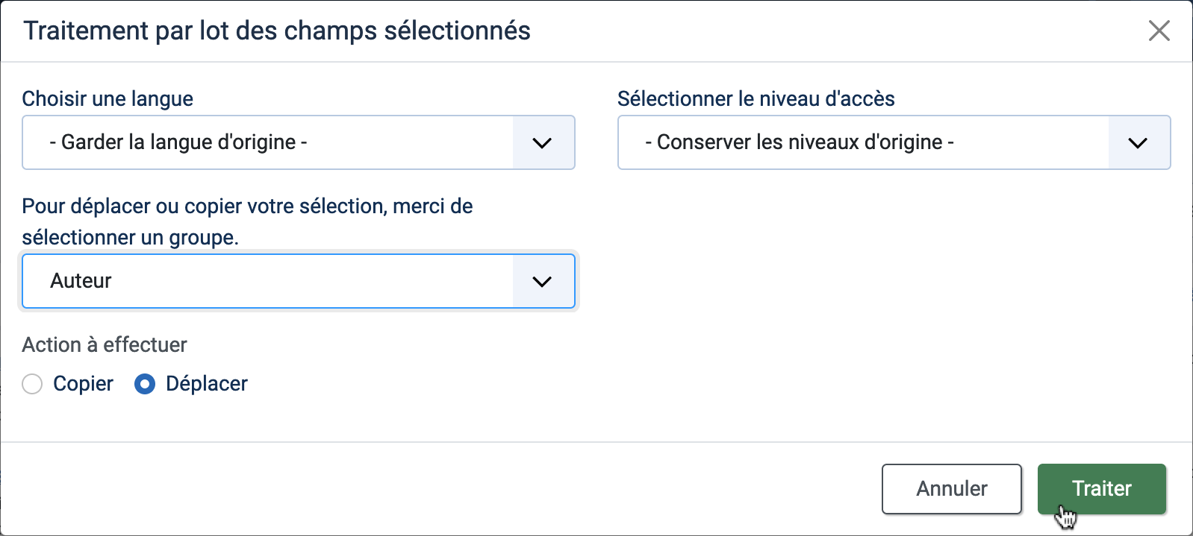Expand the language dropdown chevron
This screenshot has height=536, width=1193.
click(x=543, y=142)
